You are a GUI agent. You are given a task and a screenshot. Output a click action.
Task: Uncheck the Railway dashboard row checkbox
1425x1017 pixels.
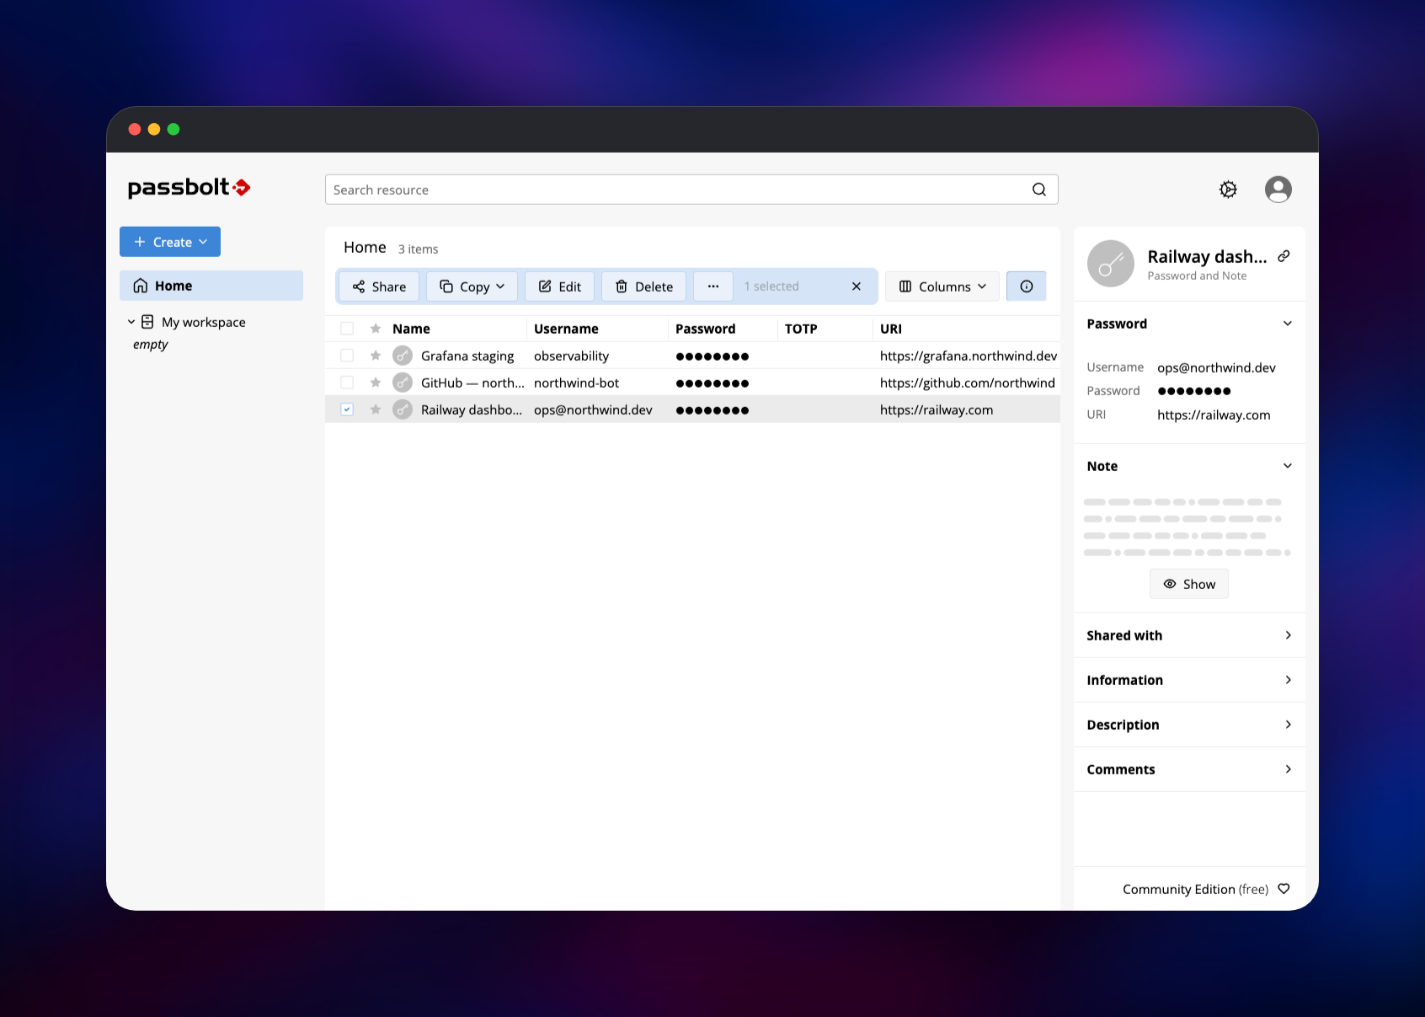347,409
